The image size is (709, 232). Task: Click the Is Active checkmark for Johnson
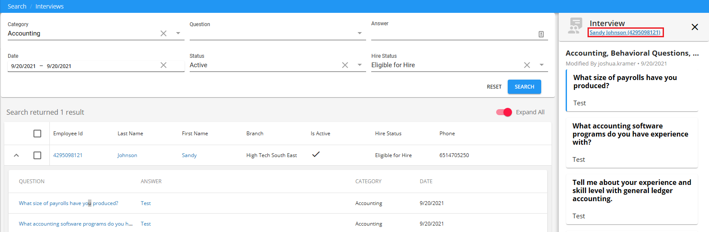(316, 155)
